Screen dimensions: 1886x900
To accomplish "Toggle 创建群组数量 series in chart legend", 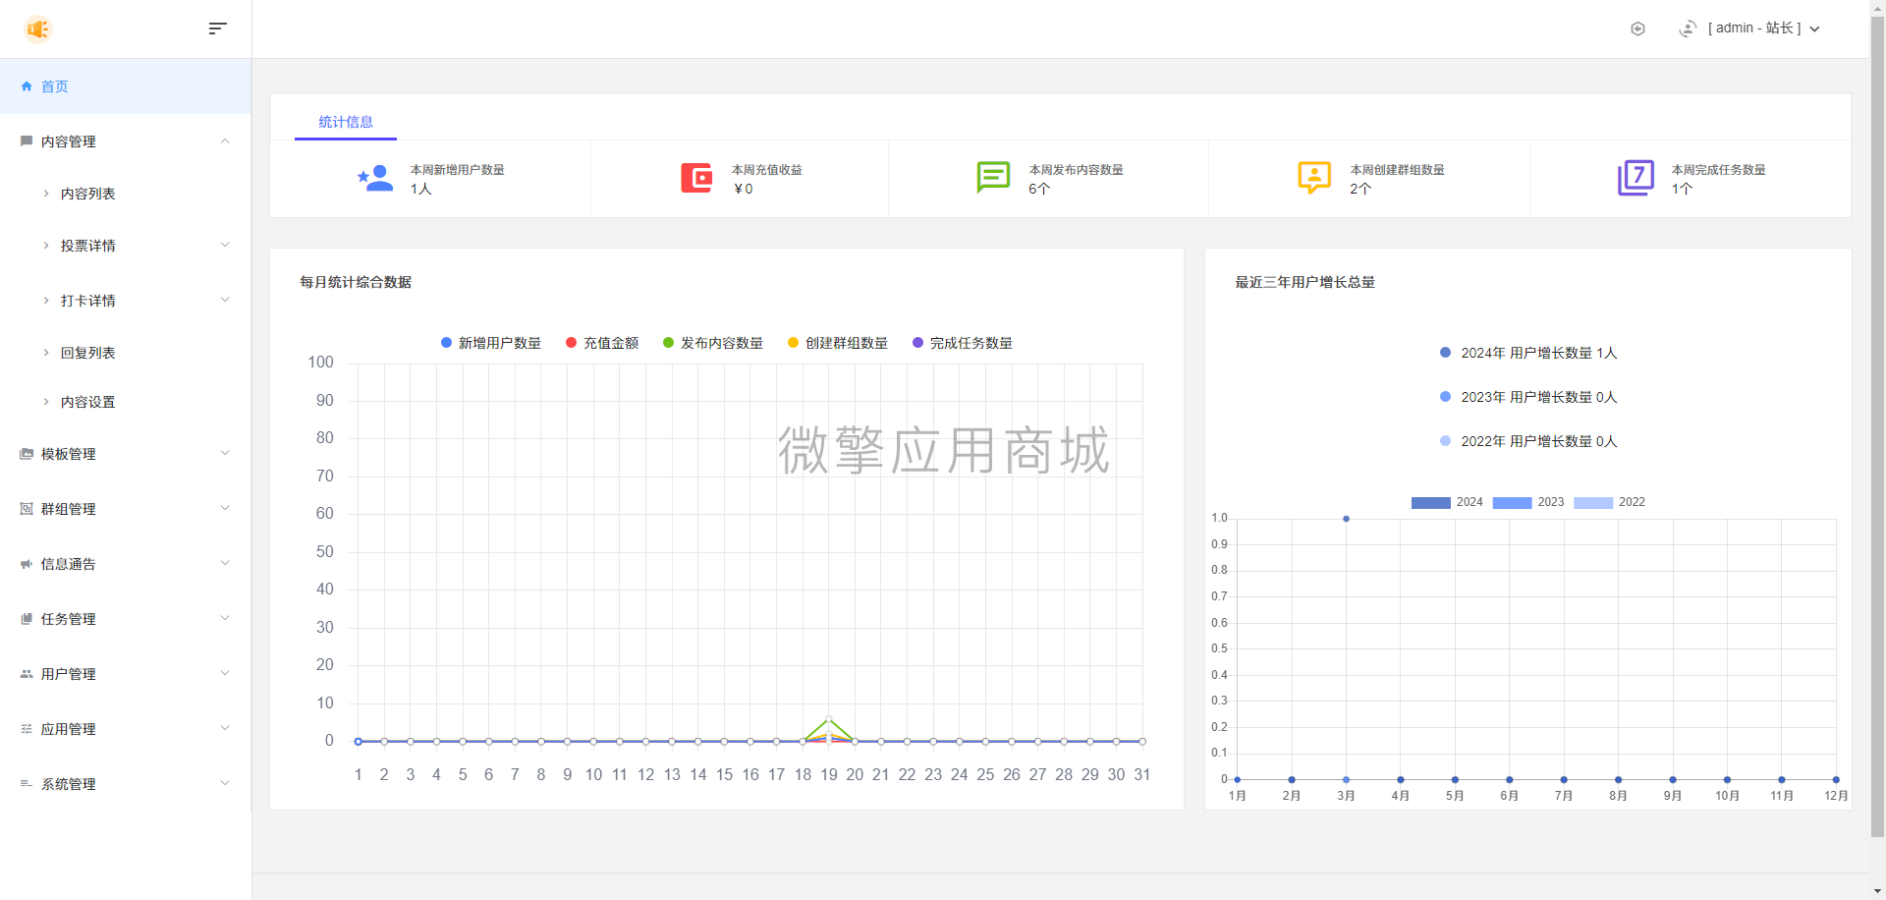I will (838, 343).
